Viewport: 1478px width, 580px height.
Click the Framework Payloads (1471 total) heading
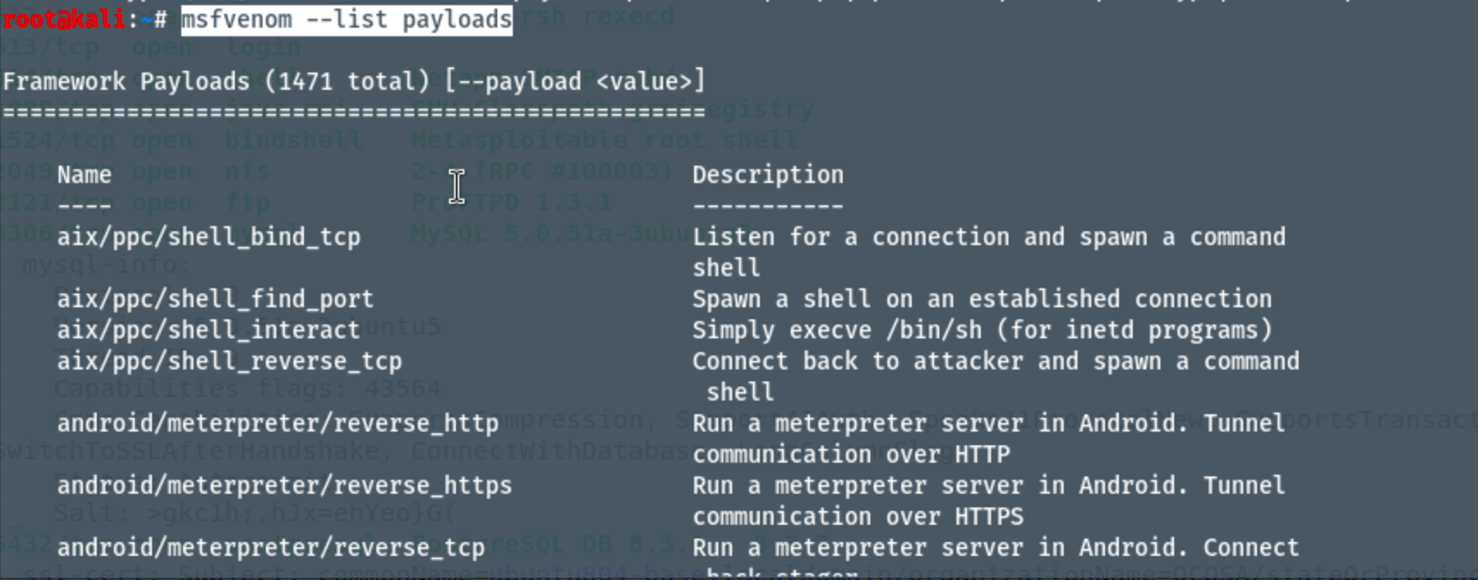click(x=216, y=81)
